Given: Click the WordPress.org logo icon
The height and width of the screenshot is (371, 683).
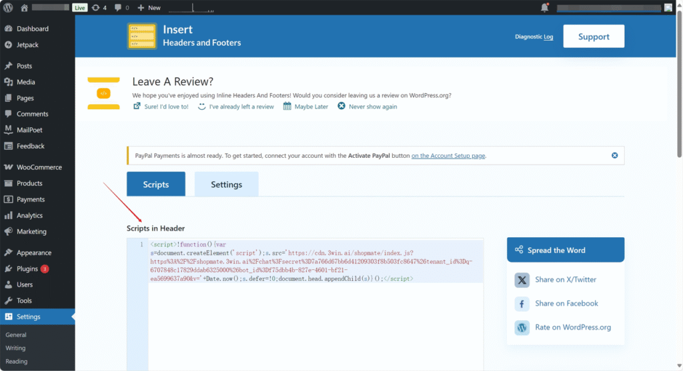Looking at the screenshot, I should [522, 328].
